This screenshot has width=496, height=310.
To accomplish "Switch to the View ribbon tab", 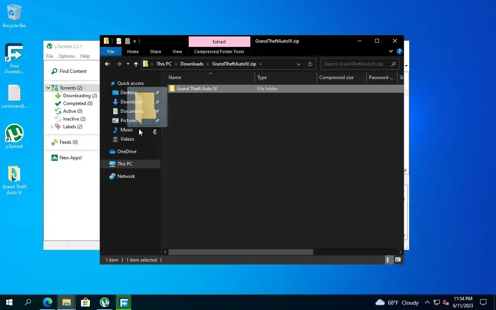I will click(177, 52).
